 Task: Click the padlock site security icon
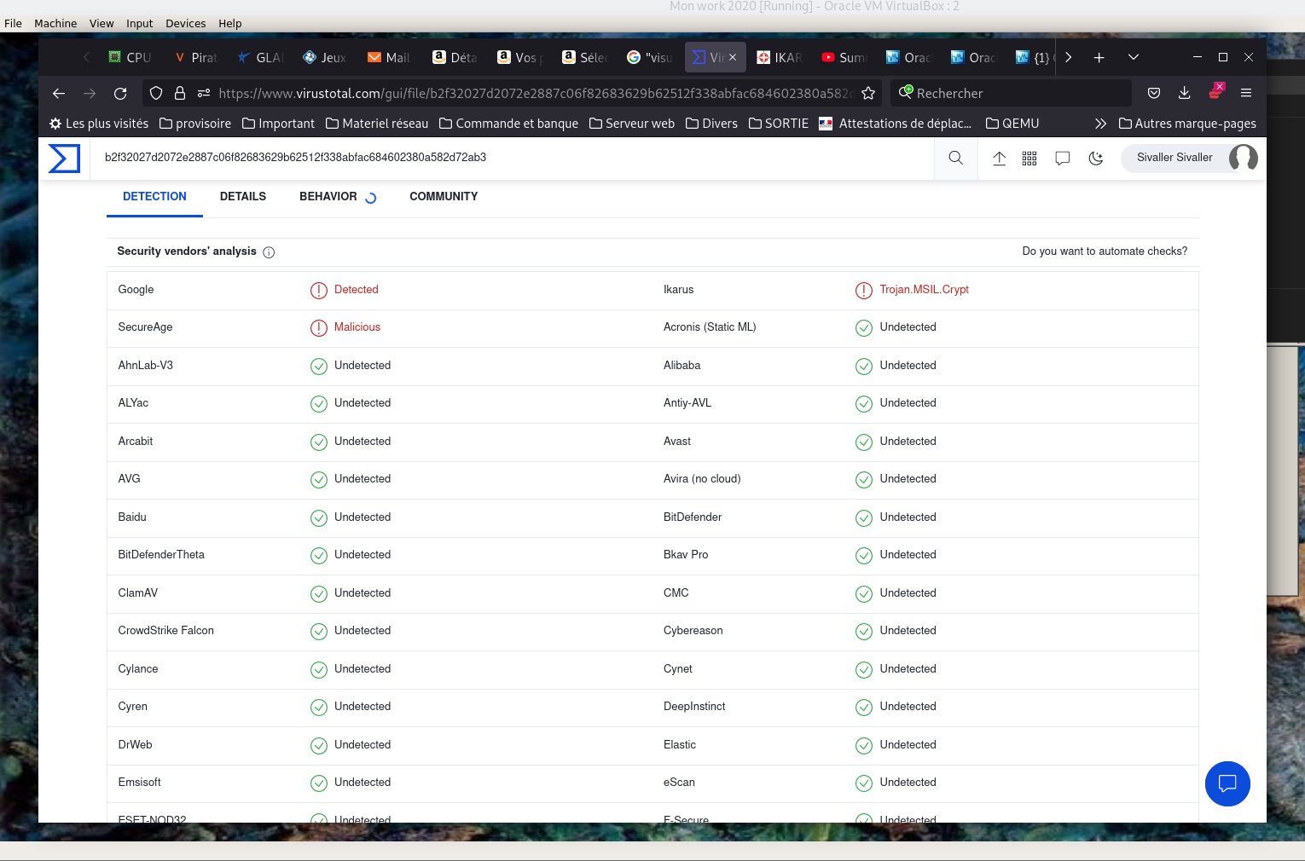(180, 93)
